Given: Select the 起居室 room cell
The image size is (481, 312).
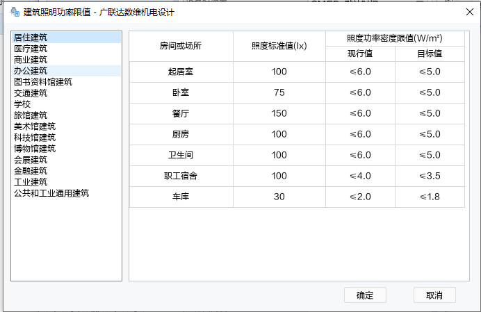Looking at the screenshot, I should [x=181, y=72].
